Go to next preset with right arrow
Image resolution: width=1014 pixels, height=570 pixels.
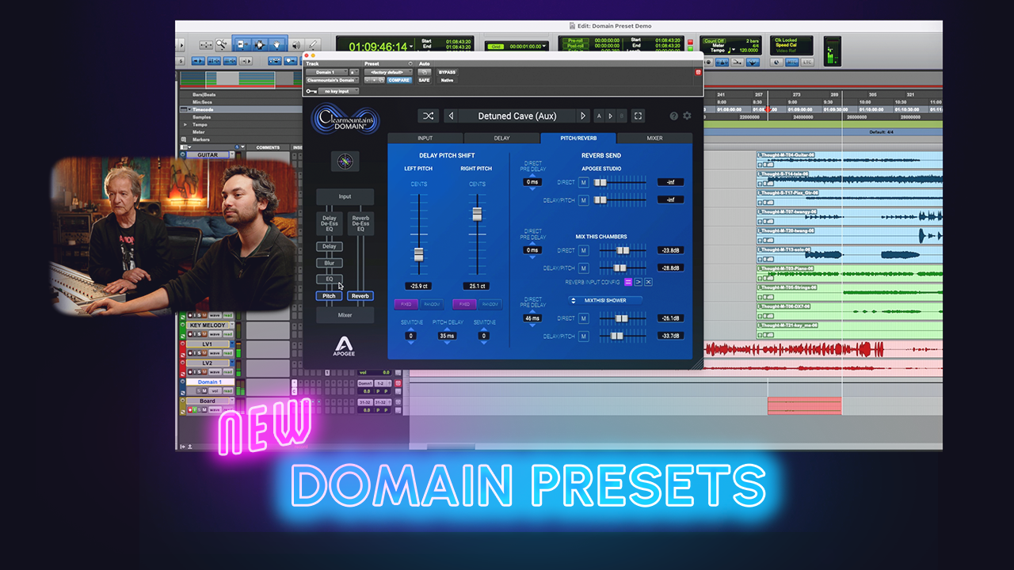583,116
